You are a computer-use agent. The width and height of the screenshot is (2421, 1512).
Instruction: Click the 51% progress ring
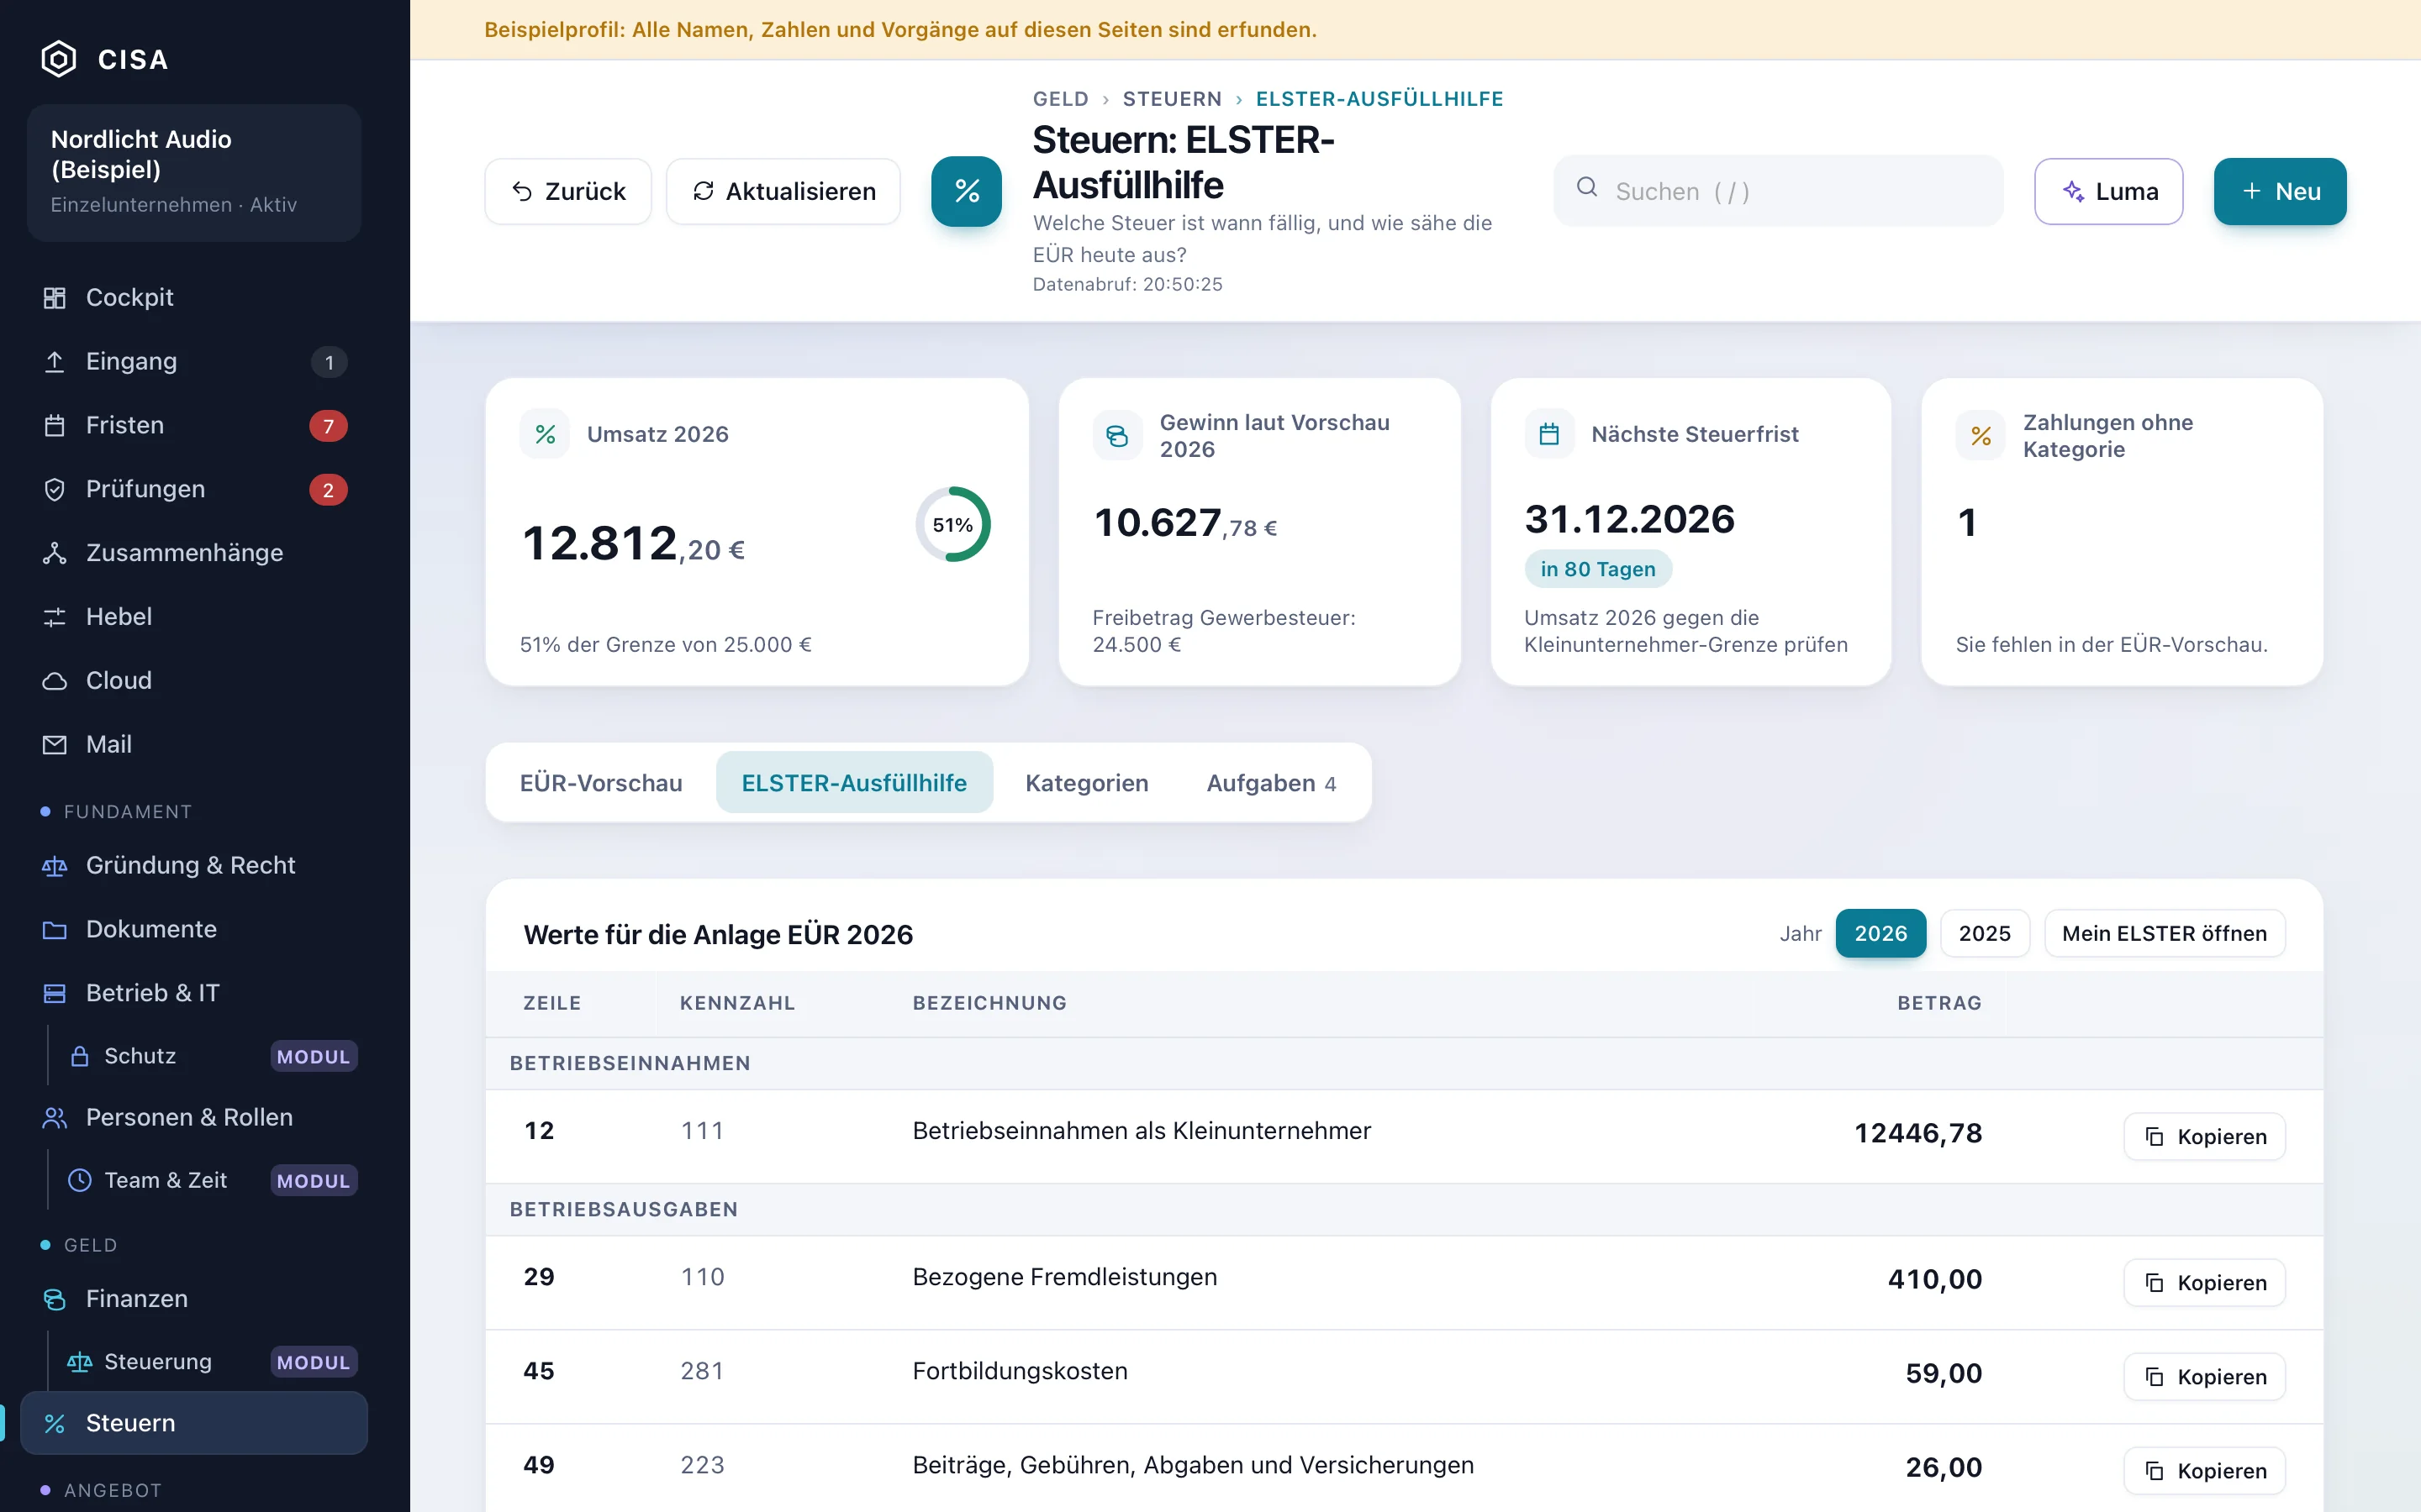click(x=952, y=524)
